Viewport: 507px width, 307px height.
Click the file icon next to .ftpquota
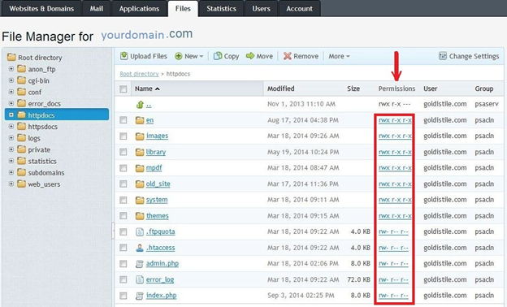[x=140, y=232]
